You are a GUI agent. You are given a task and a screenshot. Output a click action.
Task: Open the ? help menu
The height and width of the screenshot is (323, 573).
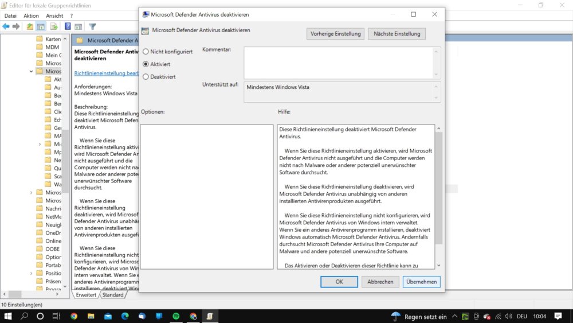coord(72,15)
